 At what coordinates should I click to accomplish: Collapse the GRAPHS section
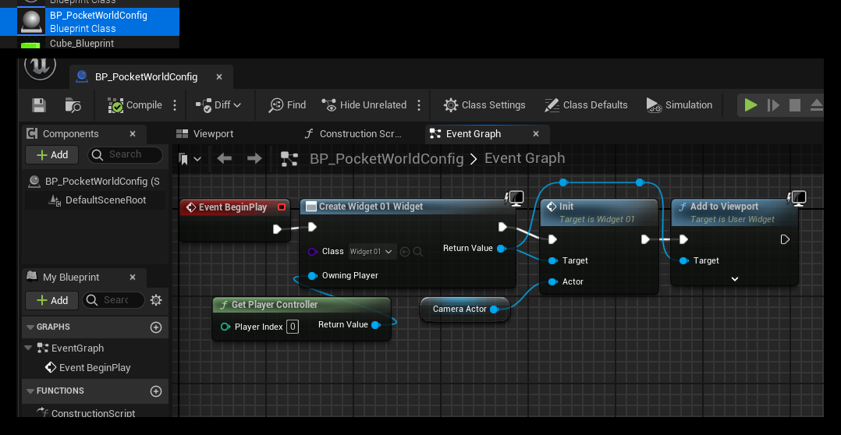(29, 327)
